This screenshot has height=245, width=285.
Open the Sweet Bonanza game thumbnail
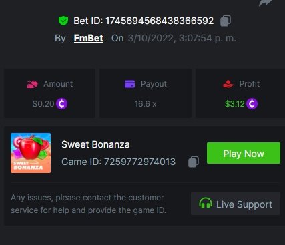pos(31,153)
